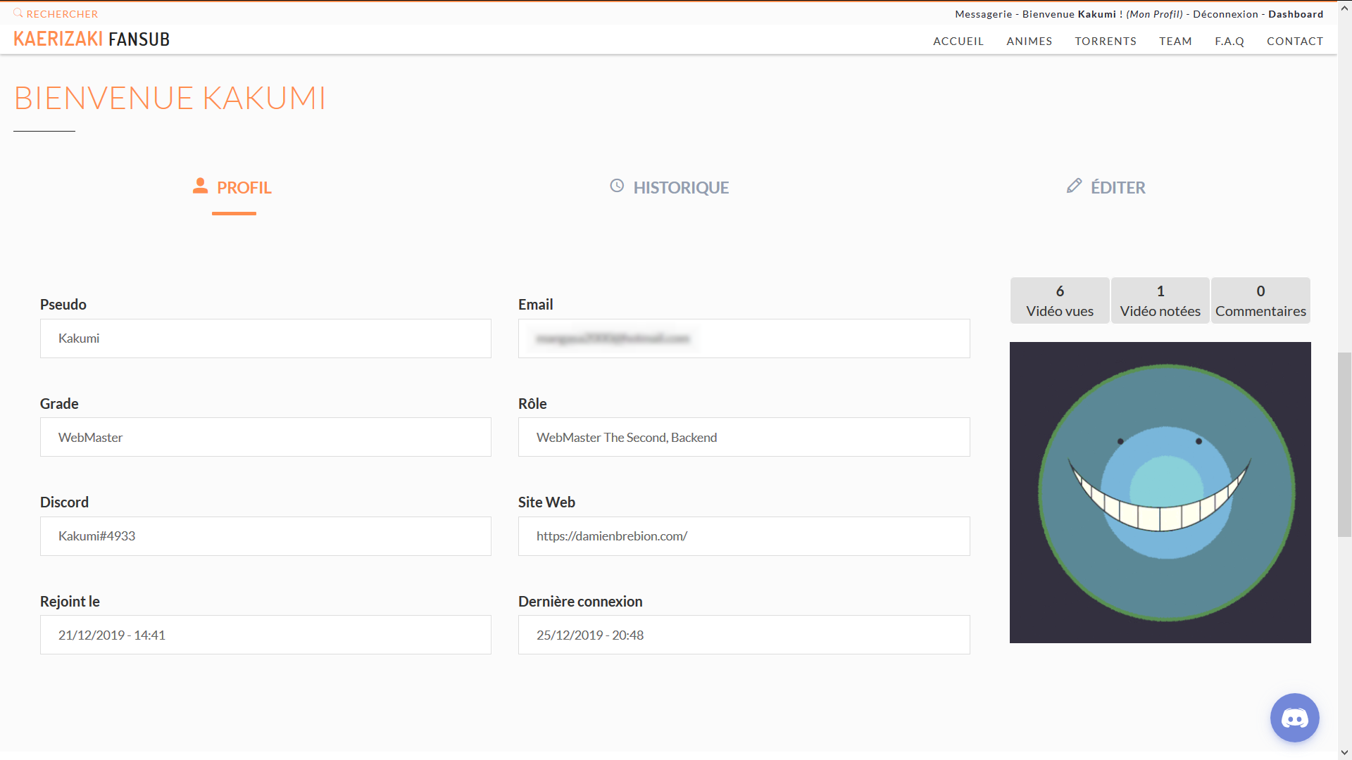
Task: Click the Kaerizaki Fansub logo
Action: (92, 39)
